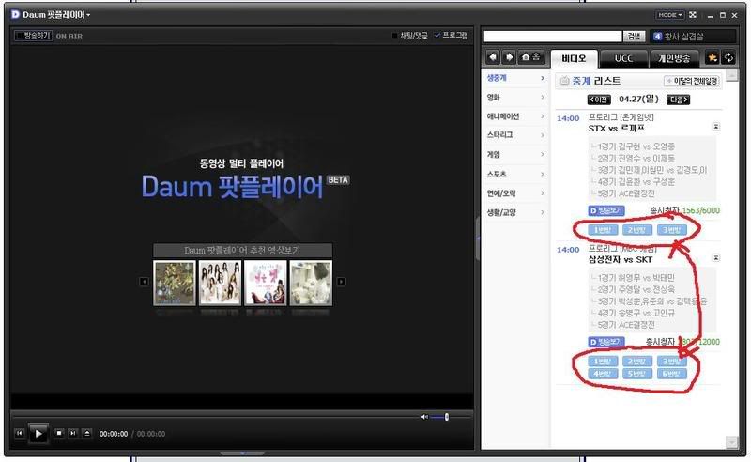751x462 pixels.
Task: Open the fourth recommended thumbnail
Action: point(311,283)
